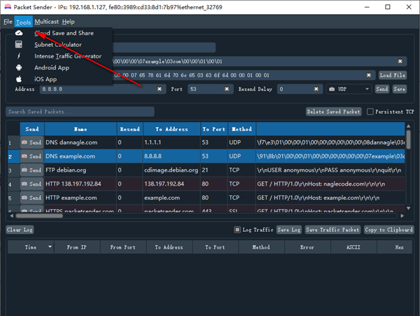This screenshot has height=316, width=420.
Task: Click the Name column header
Action: point(80,129)
